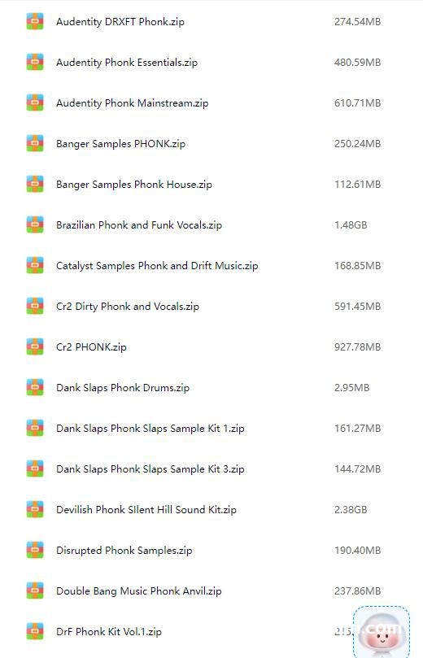Click the 2.38GB size of Devilish Phonk kit

(351, 509)
